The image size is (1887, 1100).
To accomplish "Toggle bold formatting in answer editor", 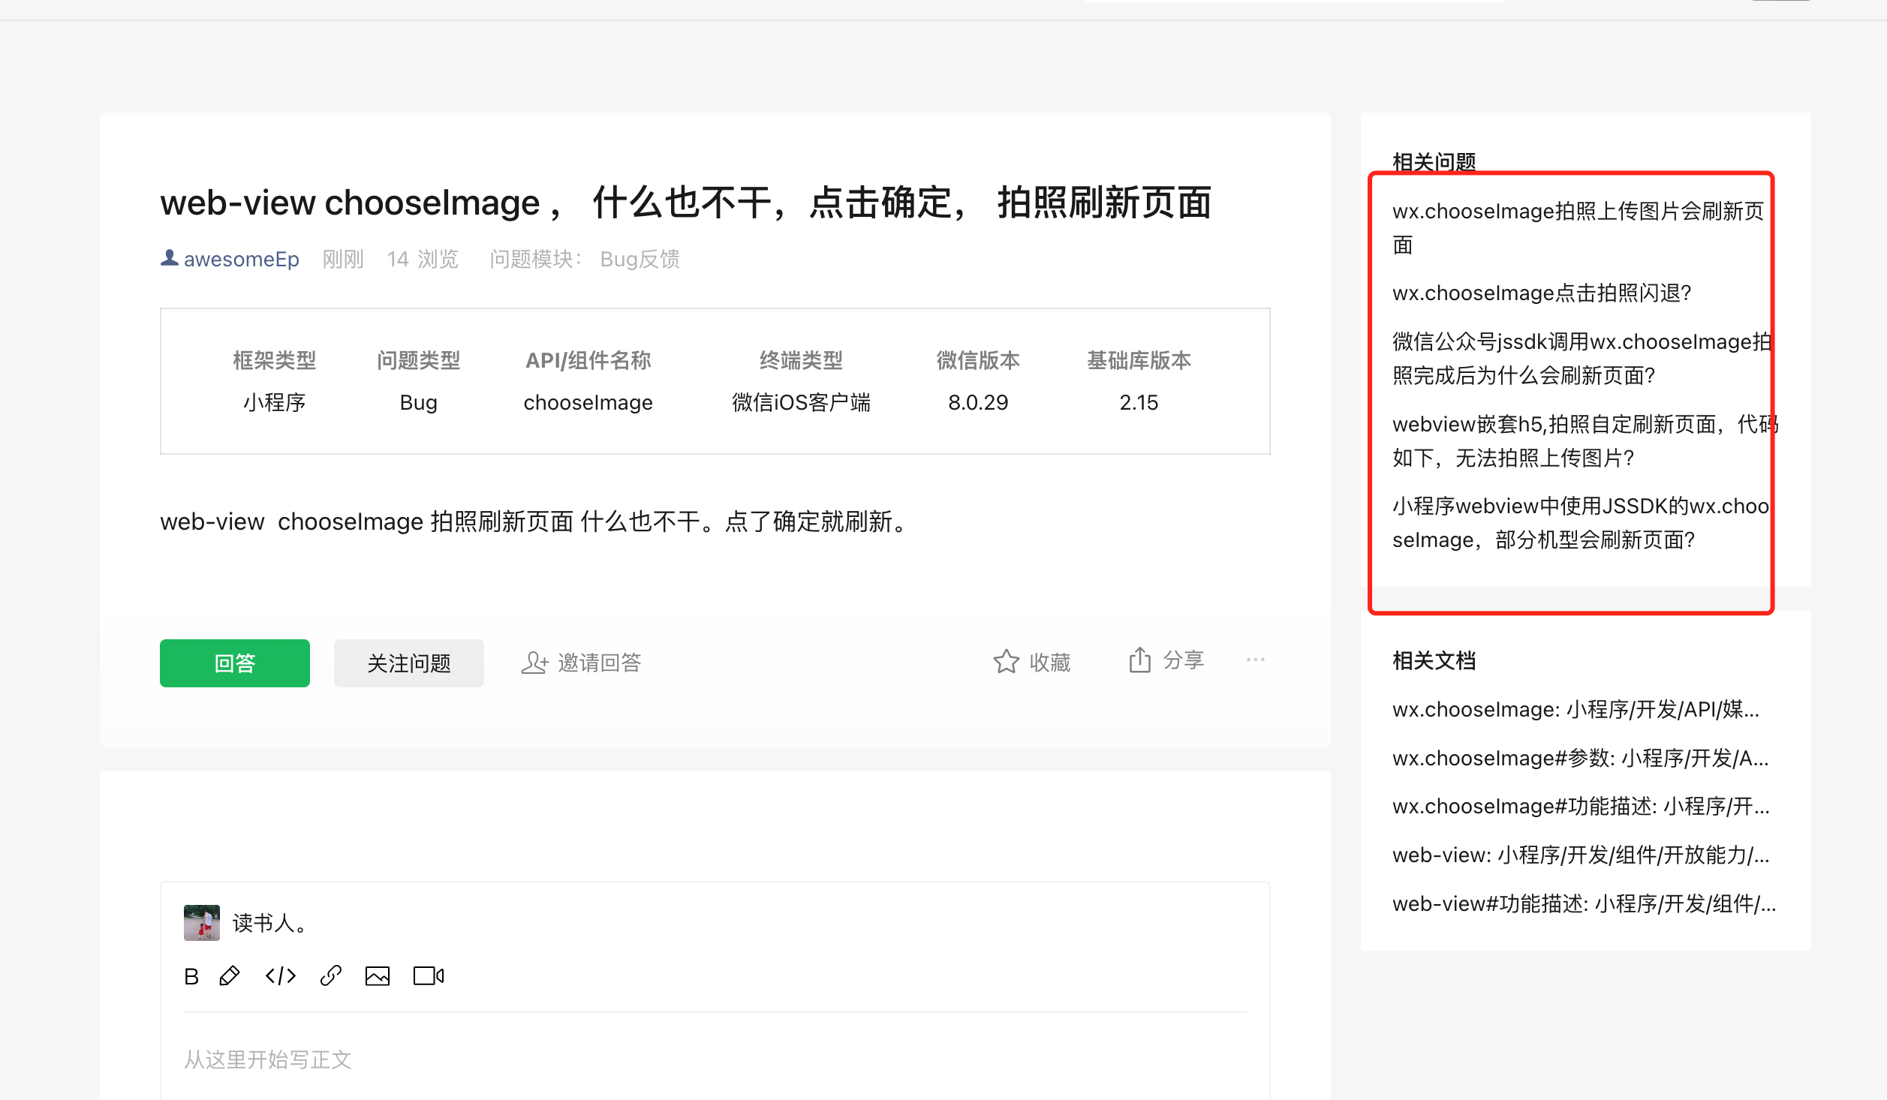I will (191, 976).
